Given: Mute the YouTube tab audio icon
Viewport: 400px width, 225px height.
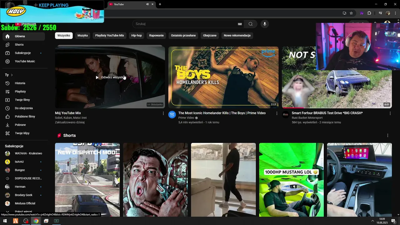Looking at the screenshot, I should click(147, 4).
